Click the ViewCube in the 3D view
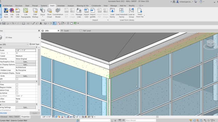Screen dimensions: 218x122 211,43
